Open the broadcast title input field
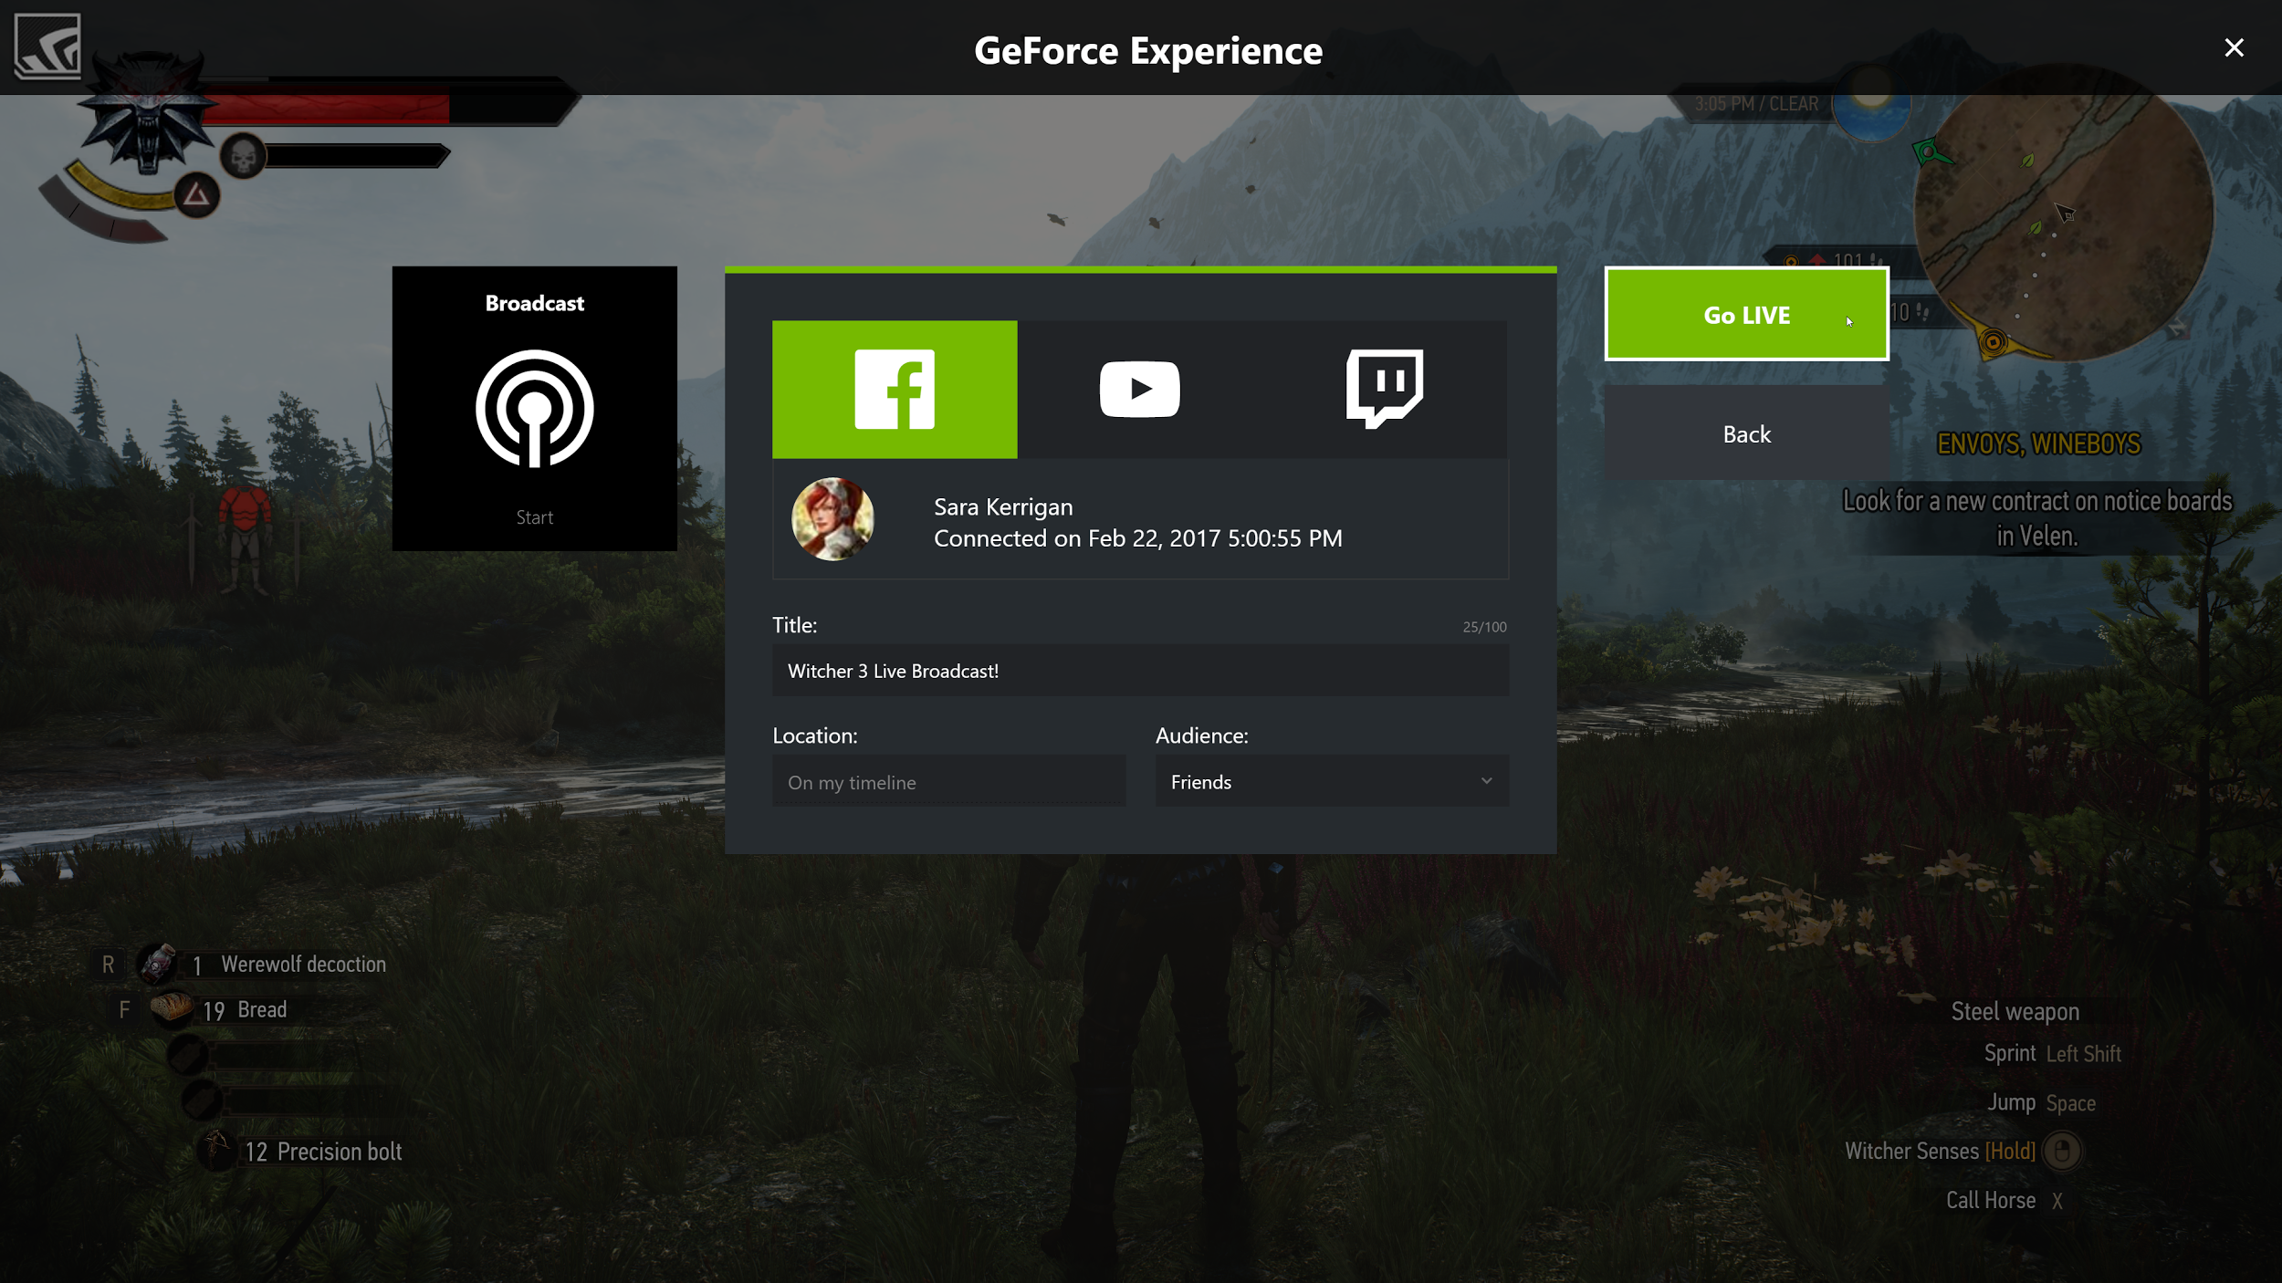The image size is (2282, 1283). coord(1141,671)
